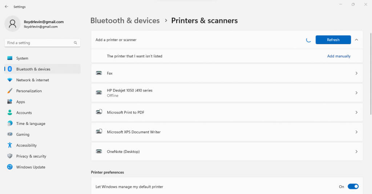Click the Windows Update sidebar icon

[x=10, y=167]
